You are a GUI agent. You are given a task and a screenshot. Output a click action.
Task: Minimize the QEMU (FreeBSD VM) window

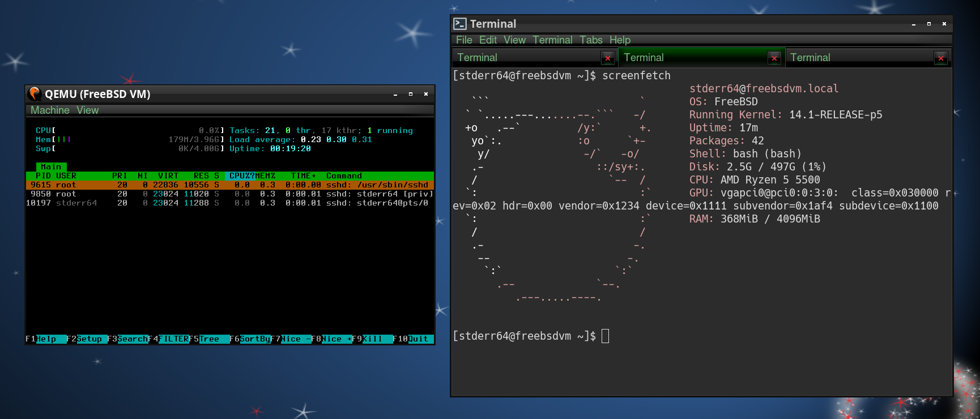[395, 95]
